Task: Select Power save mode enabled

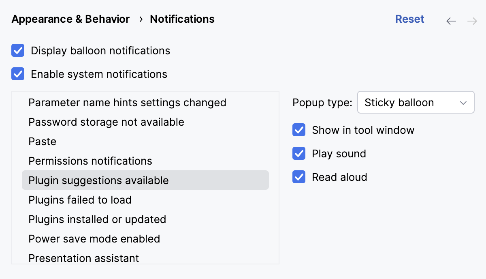Action: click(94, 238)
